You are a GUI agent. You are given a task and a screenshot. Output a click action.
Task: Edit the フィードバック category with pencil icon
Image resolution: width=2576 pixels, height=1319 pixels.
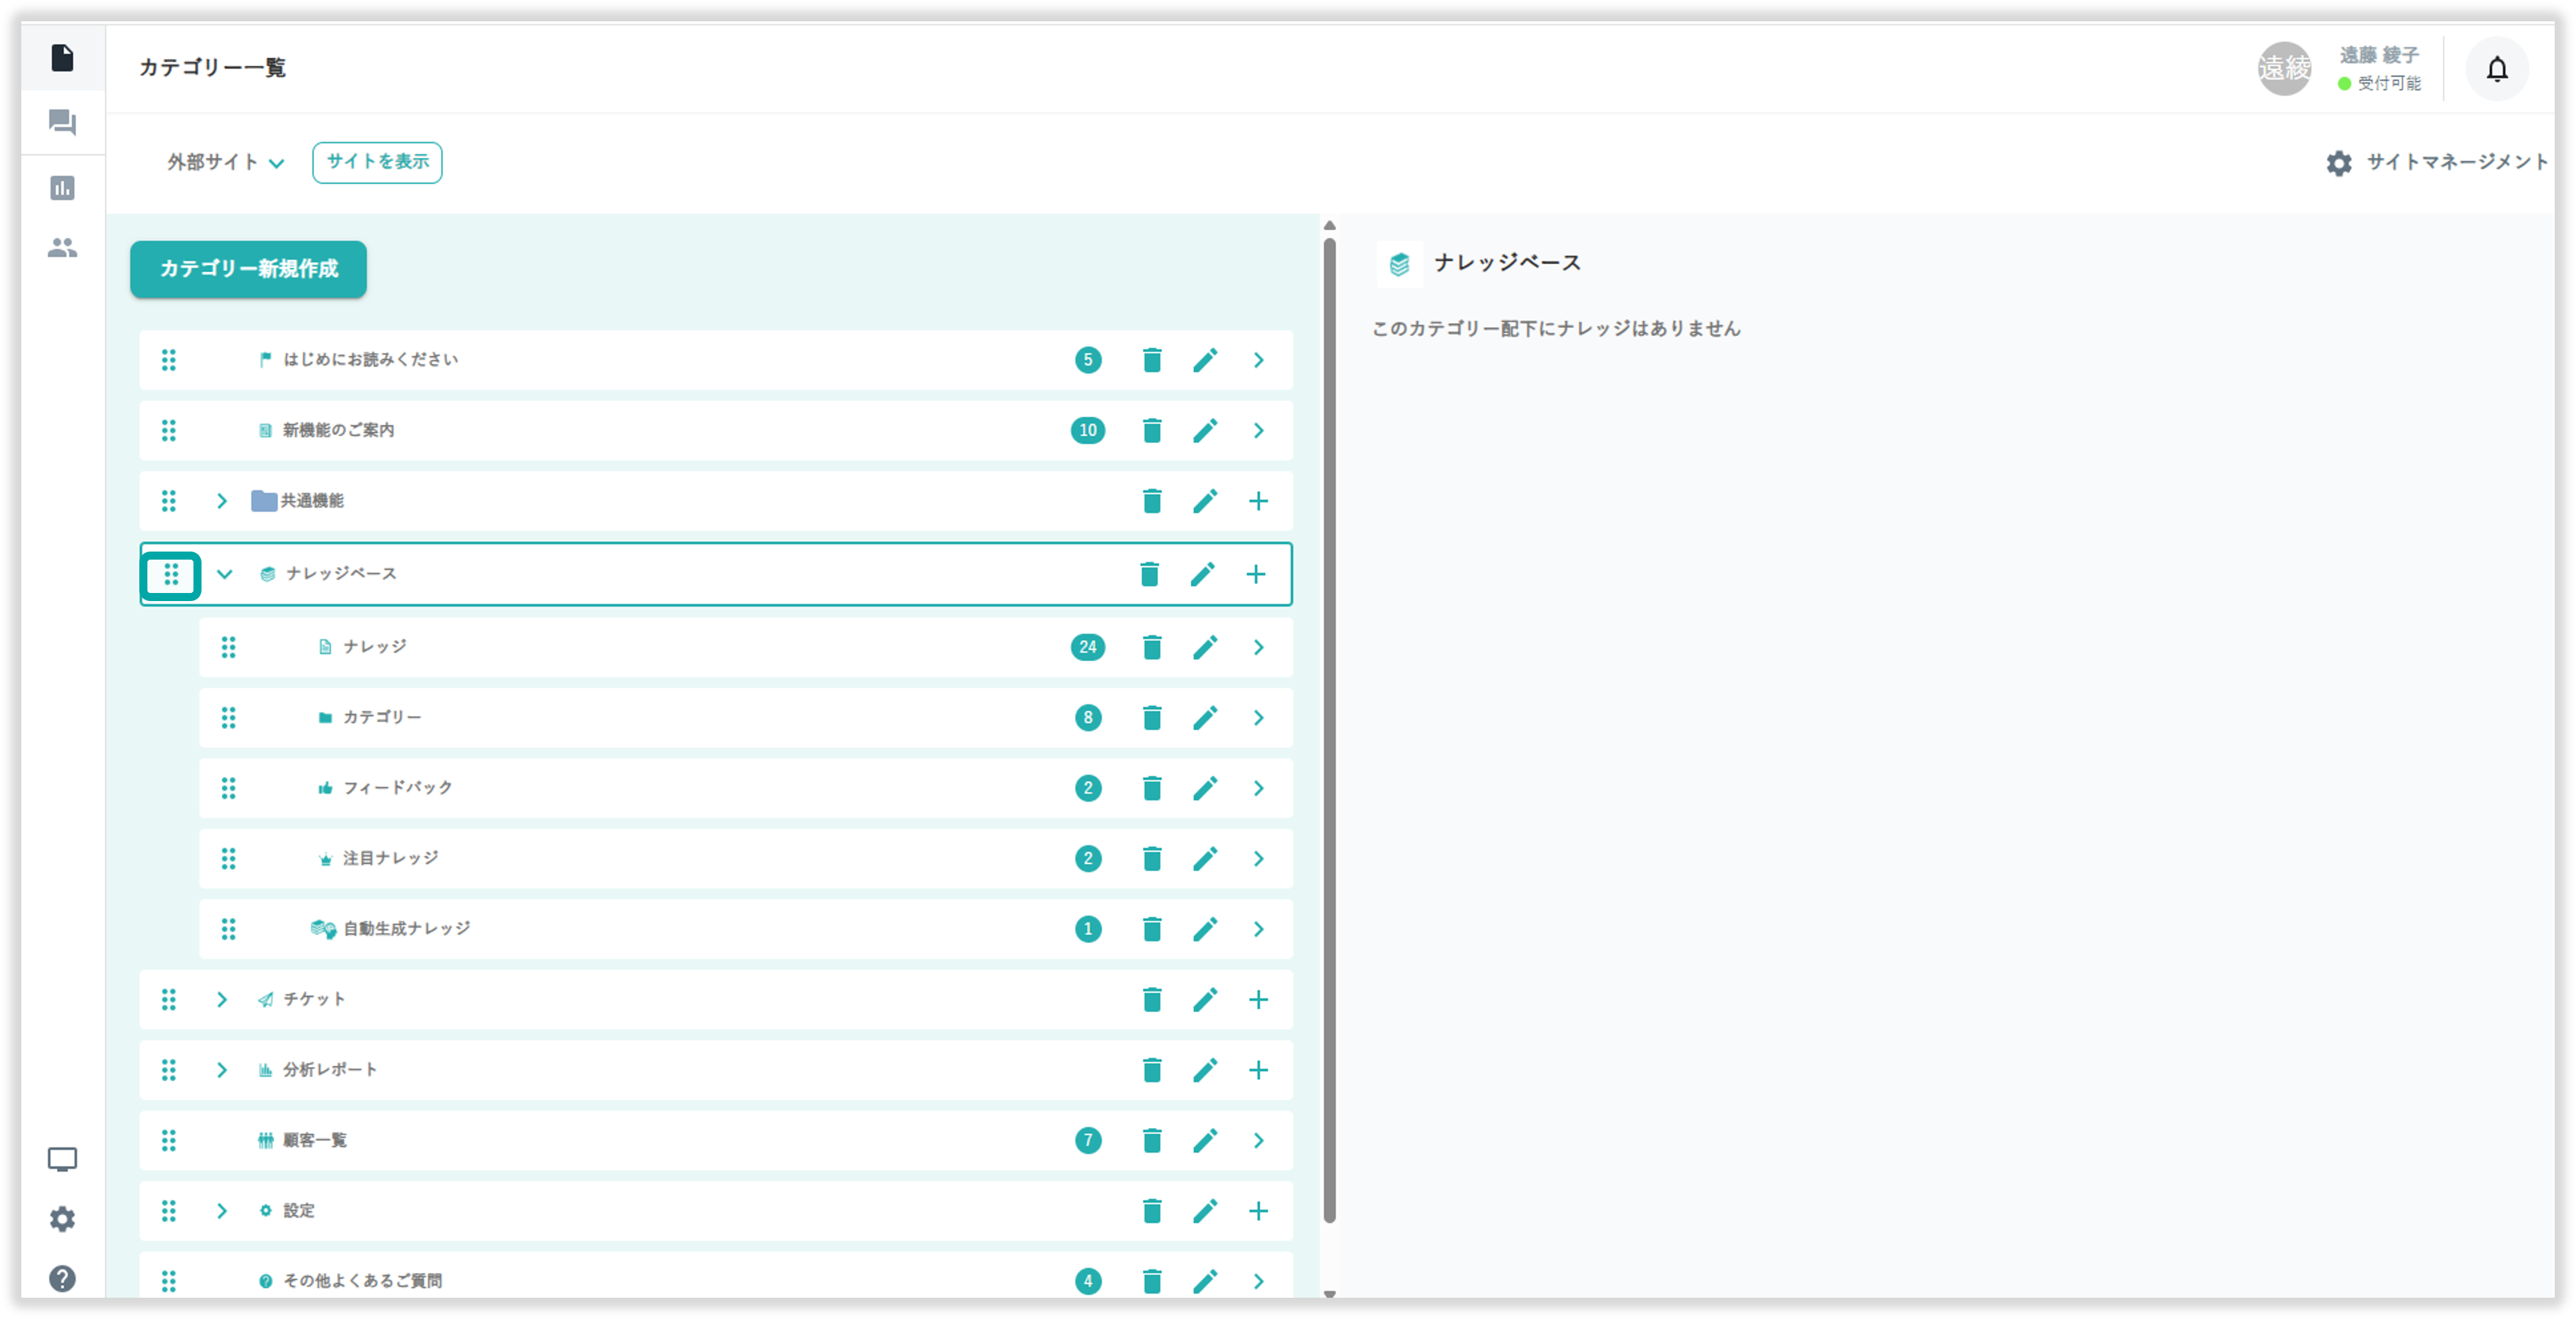pyautogui.click(x=1205, y=789)
